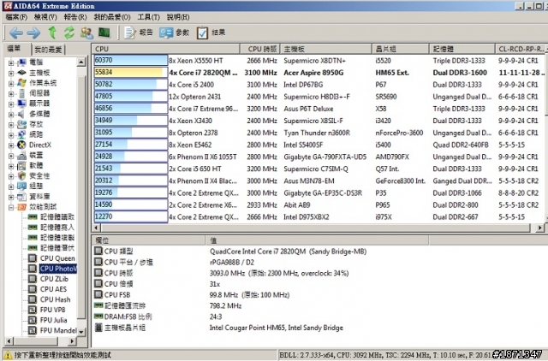Select the FPU Mandel benchmark
The height and width of the screenshot is (361, 548).
58,330
